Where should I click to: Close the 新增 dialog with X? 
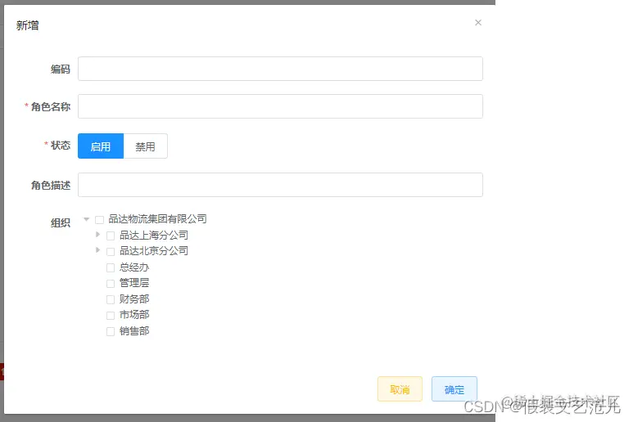[x=478, y=23]
